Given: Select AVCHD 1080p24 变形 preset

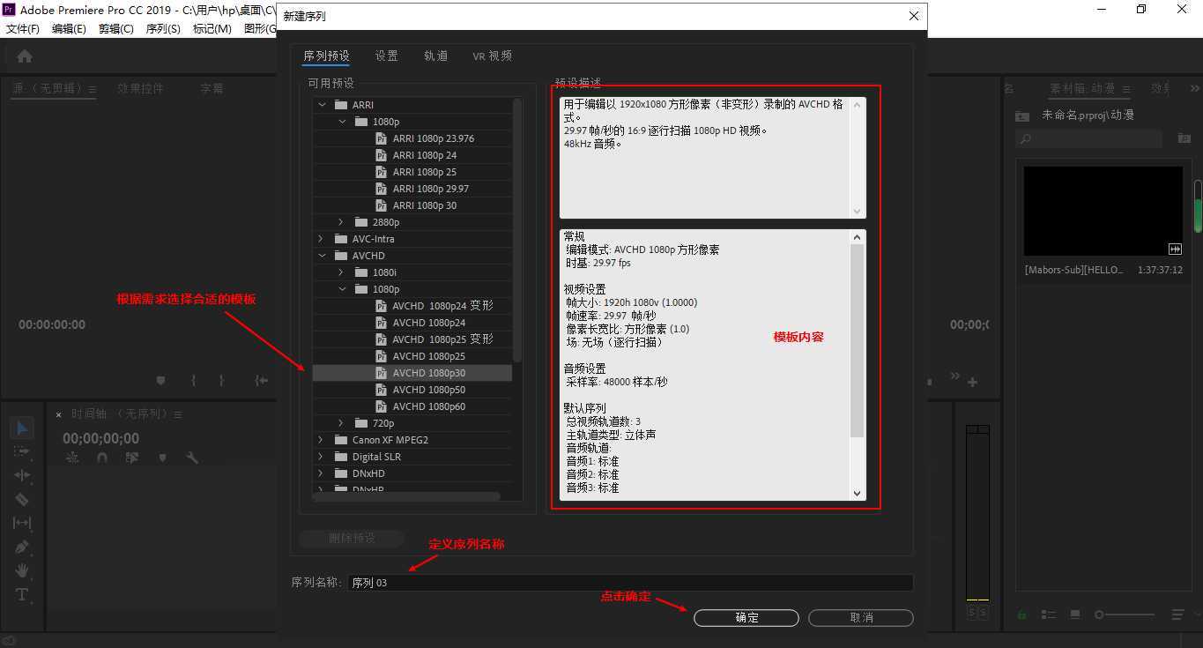Looking at the screenshot, I should 442,306.
